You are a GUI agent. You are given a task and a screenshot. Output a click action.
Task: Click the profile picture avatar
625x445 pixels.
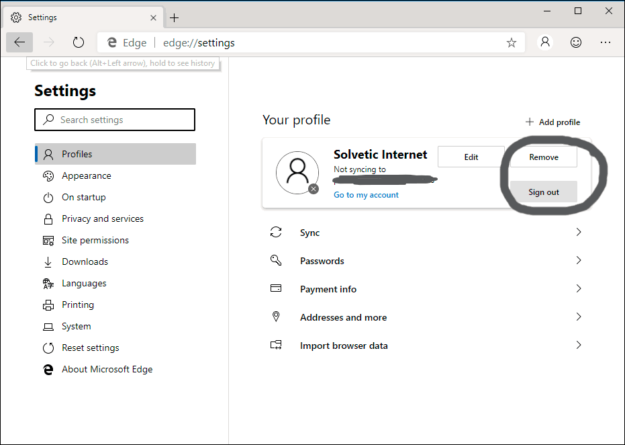pos(297,173)
